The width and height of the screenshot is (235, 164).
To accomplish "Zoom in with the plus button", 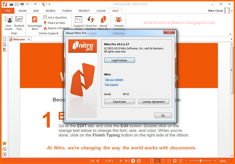I will pyautogui.click(x=215, y=161).
